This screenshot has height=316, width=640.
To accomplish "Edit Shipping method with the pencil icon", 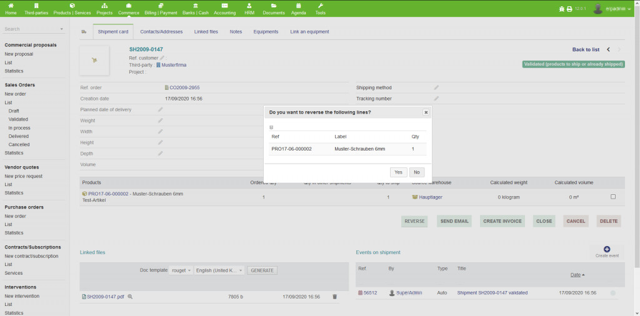I will coord(436,87).
